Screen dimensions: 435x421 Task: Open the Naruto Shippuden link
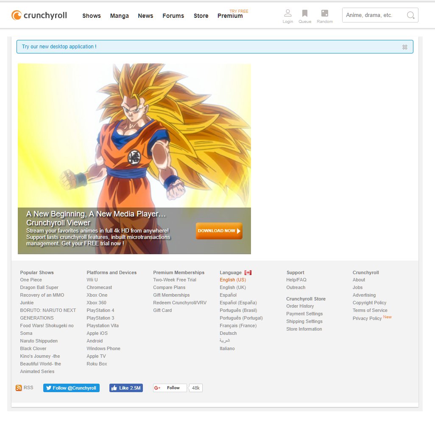[x=39, y=341]
